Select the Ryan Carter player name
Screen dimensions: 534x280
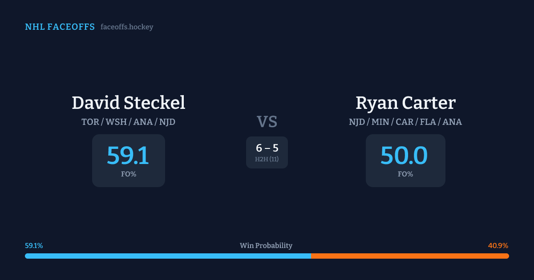point(405,103)
